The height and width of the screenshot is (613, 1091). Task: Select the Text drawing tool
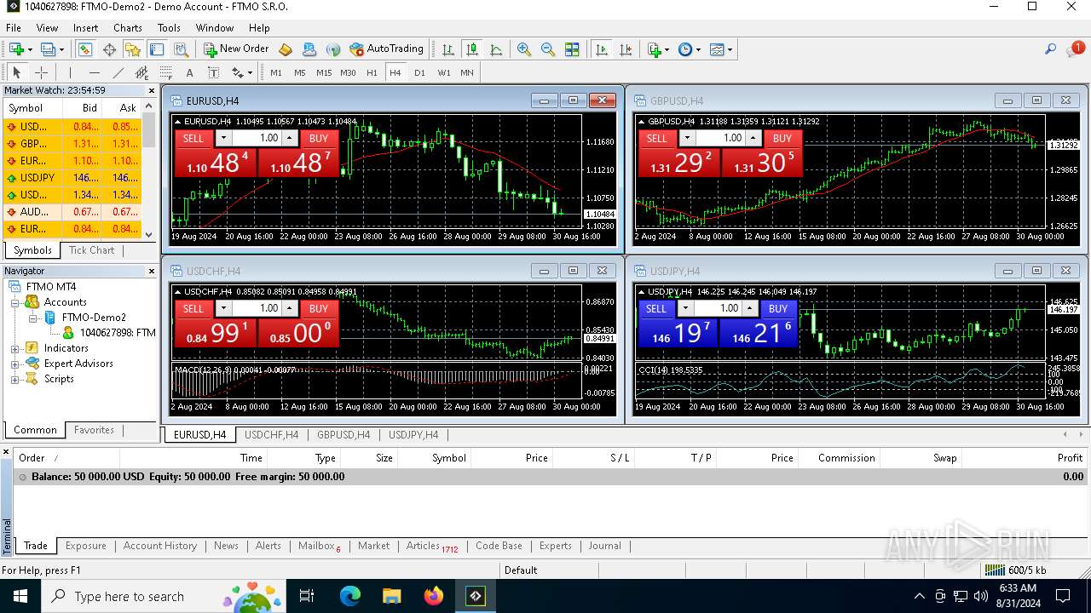pos(189,72)
